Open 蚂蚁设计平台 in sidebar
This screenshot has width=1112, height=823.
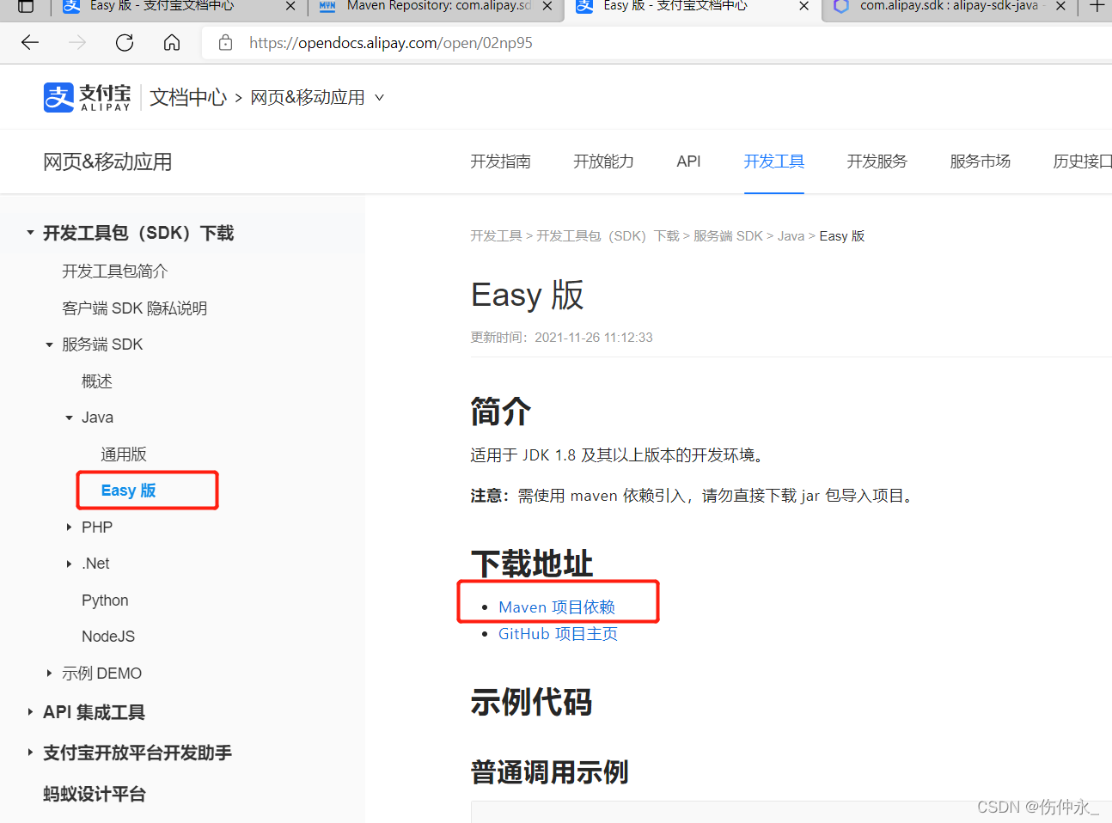coord(95,794)
